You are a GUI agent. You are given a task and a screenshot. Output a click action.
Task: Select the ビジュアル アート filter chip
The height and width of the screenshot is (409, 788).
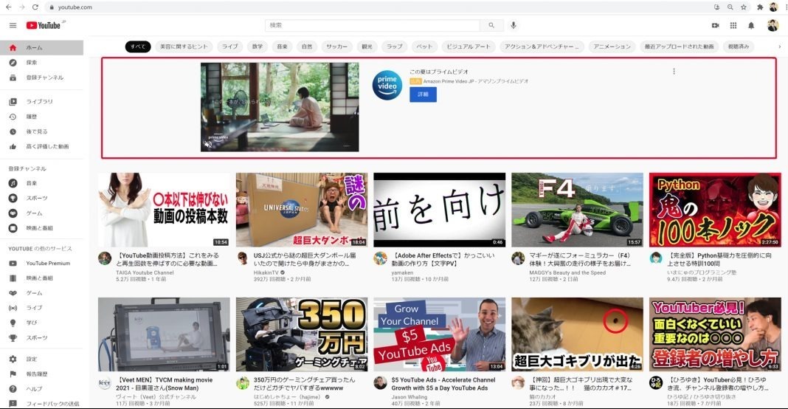pos(469,47)
